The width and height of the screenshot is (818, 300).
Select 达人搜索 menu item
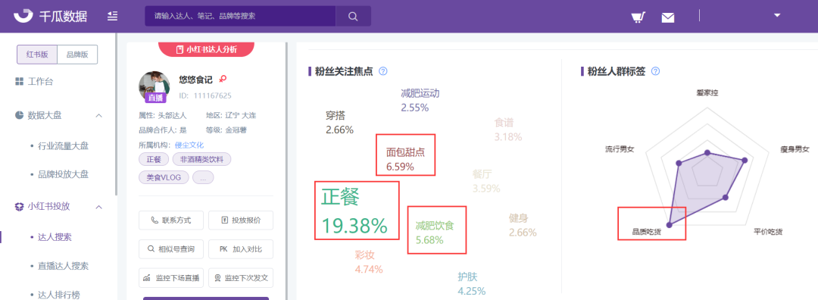[x=55, y=237]
